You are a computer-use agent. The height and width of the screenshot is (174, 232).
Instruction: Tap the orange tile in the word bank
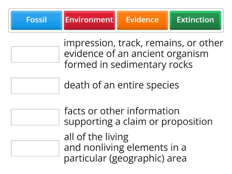coord(142,20)
